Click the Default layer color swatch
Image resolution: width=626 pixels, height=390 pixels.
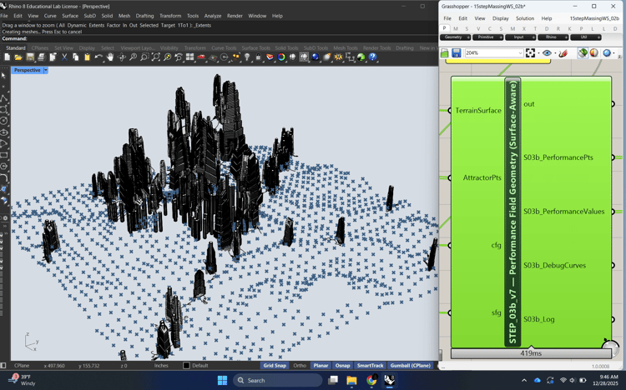pyautogui.click(x=186, y=366)
